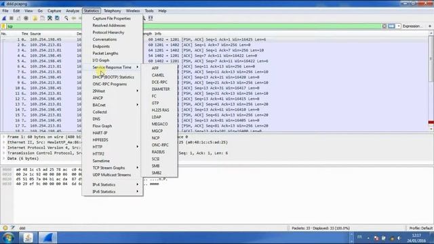Expand IPv4 Statistics submenu
Viewport: 434px width, 244px height.
113,184
